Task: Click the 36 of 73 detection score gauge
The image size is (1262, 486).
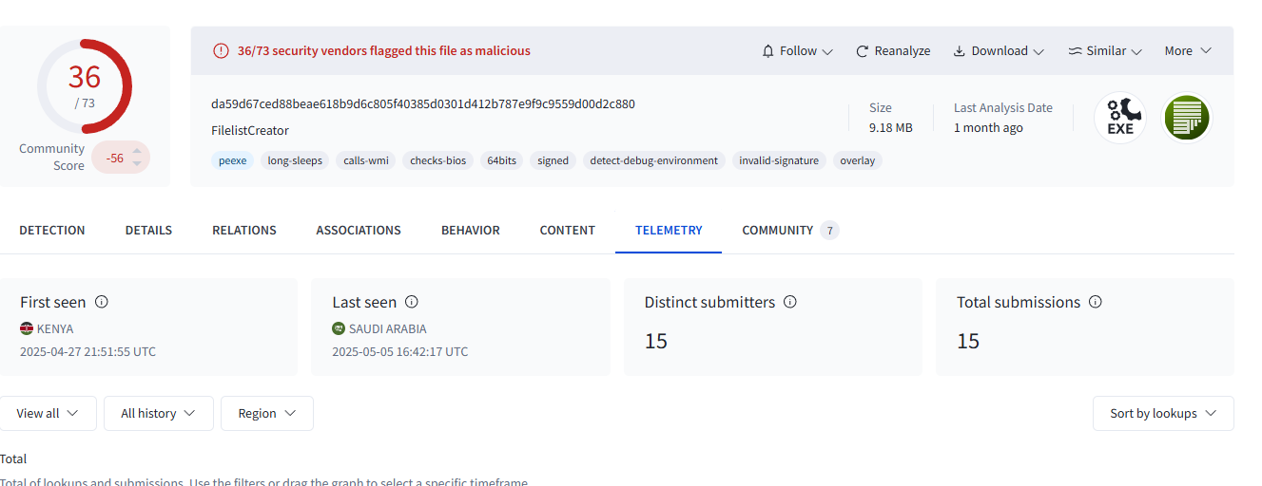Action: 85,86
